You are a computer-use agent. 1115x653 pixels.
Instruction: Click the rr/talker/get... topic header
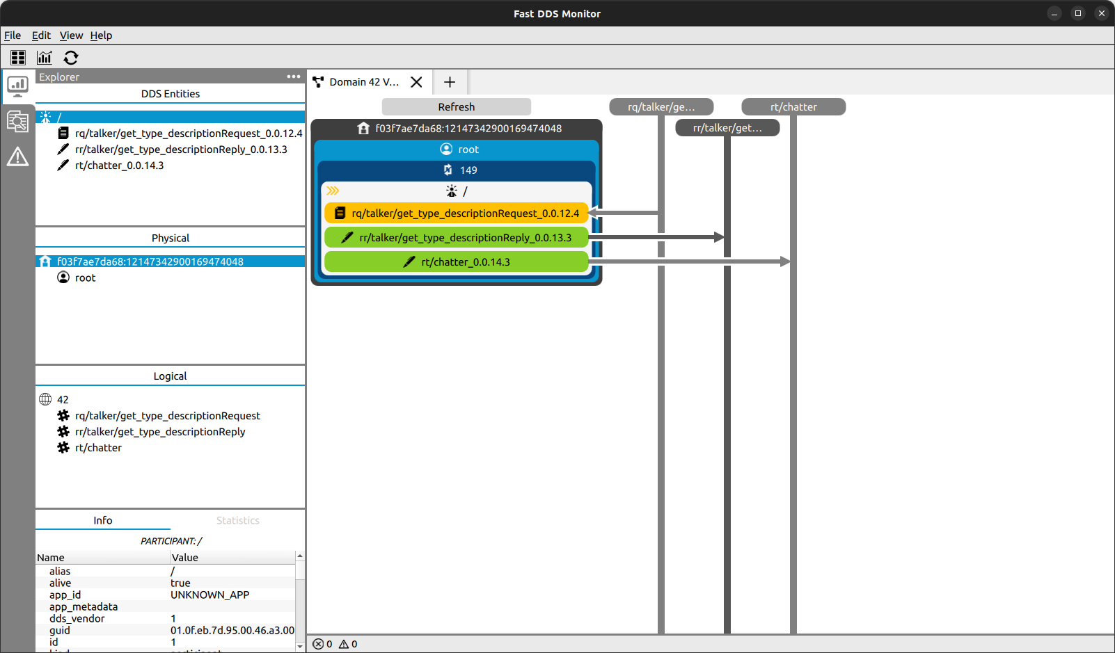(x=727, y=127)
